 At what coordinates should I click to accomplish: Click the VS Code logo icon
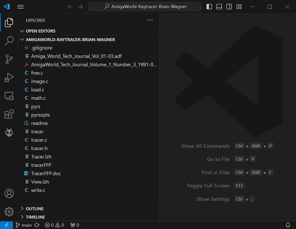click(x=7, y=7)
